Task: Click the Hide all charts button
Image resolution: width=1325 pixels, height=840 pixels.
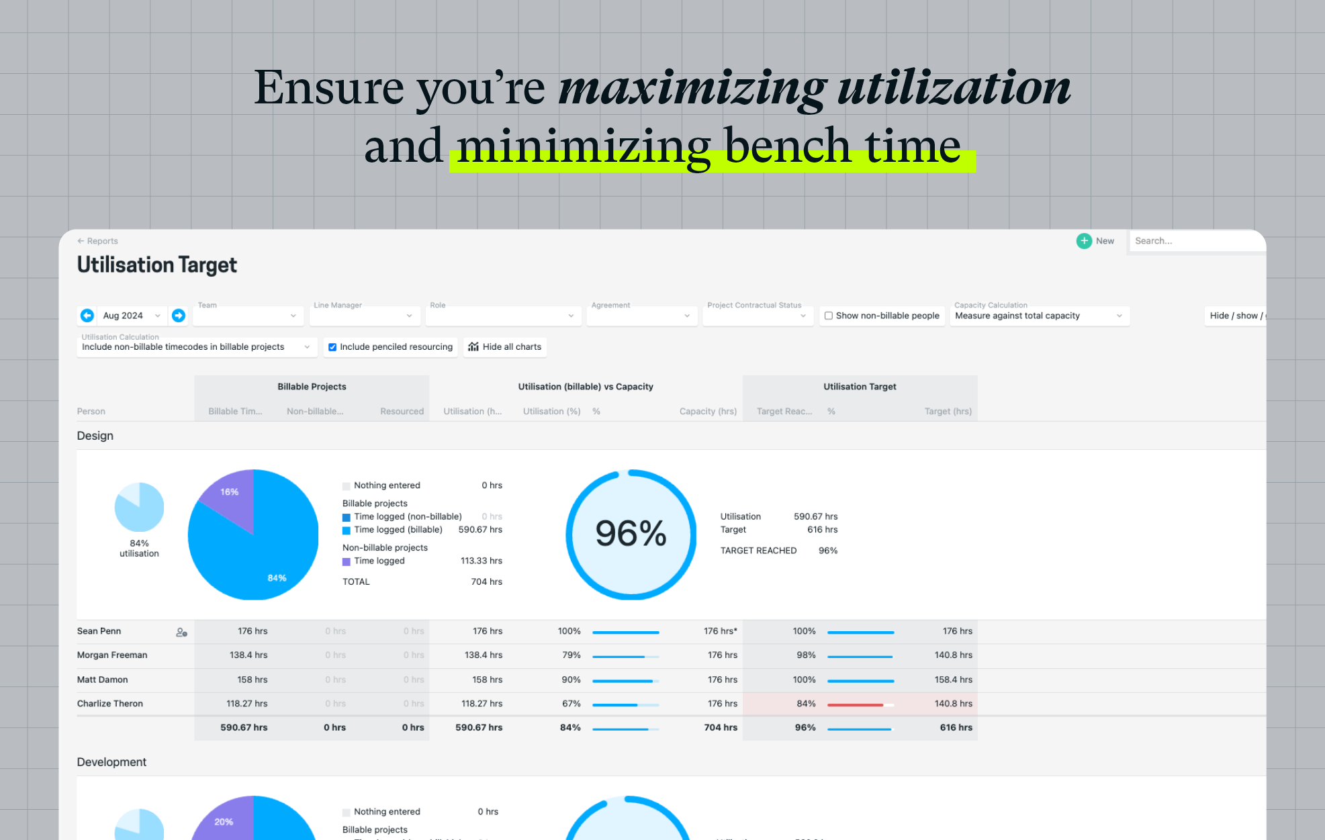Action: 506,346
